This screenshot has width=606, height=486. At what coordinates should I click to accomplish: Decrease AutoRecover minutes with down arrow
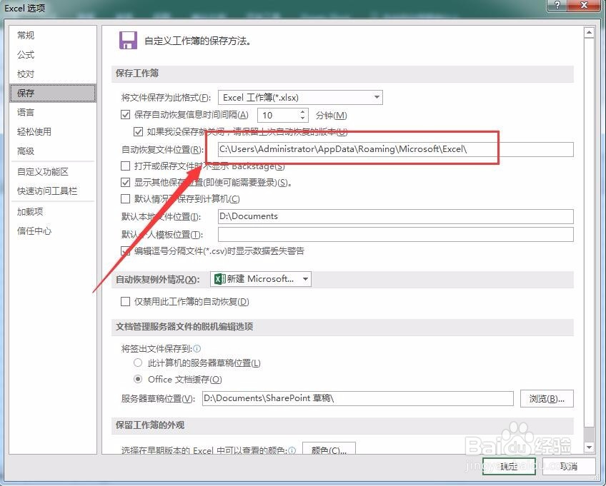point(302,118)
